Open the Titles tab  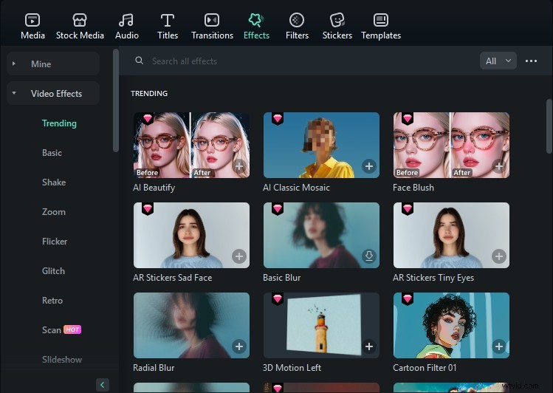(168, 26)
